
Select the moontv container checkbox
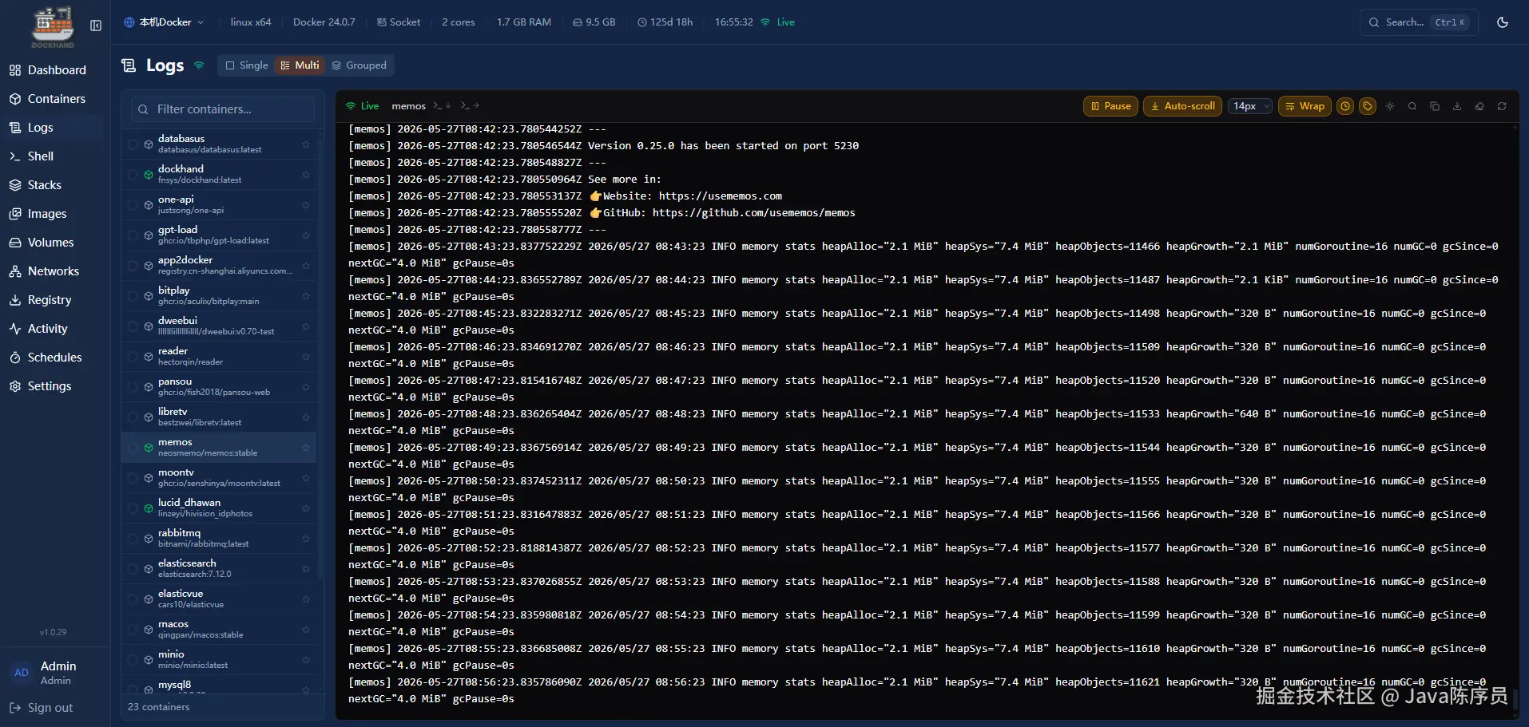[133, 478]
